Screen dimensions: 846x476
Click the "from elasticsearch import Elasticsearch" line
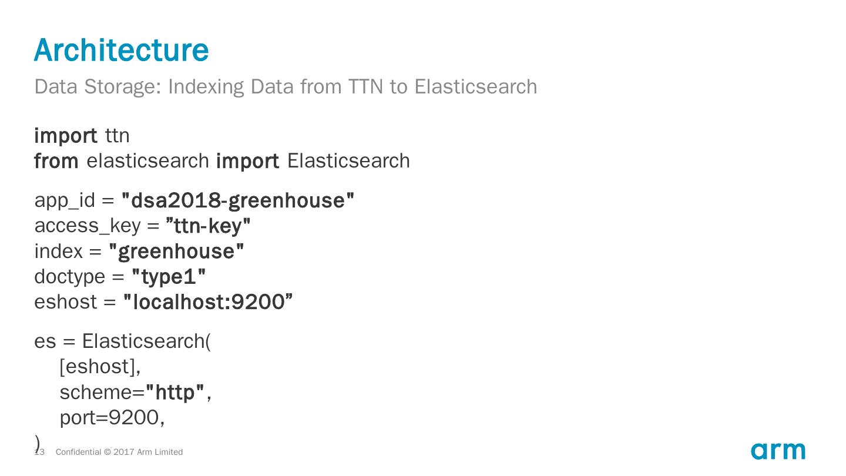coord(221,161)
